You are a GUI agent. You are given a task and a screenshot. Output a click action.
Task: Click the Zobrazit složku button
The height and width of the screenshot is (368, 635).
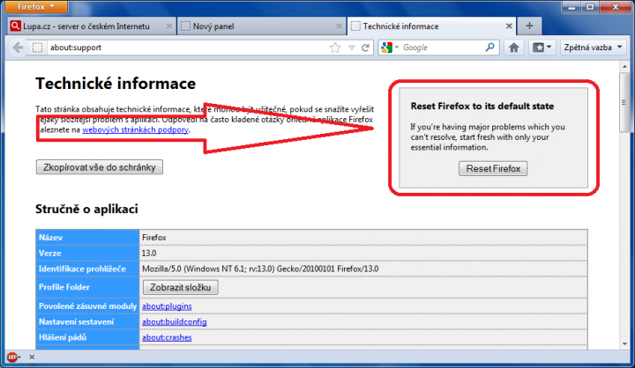pos(181,288)
